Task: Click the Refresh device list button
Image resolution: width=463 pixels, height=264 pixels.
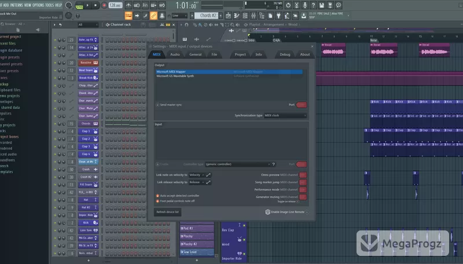Action: [x=167, y=212]
